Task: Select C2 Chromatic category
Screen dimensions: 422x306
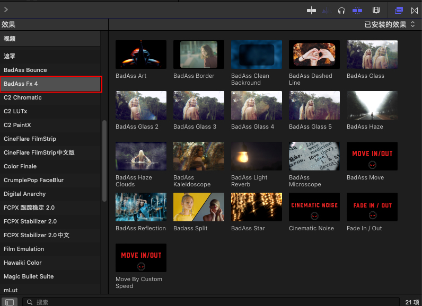Action: coord(50,97)
